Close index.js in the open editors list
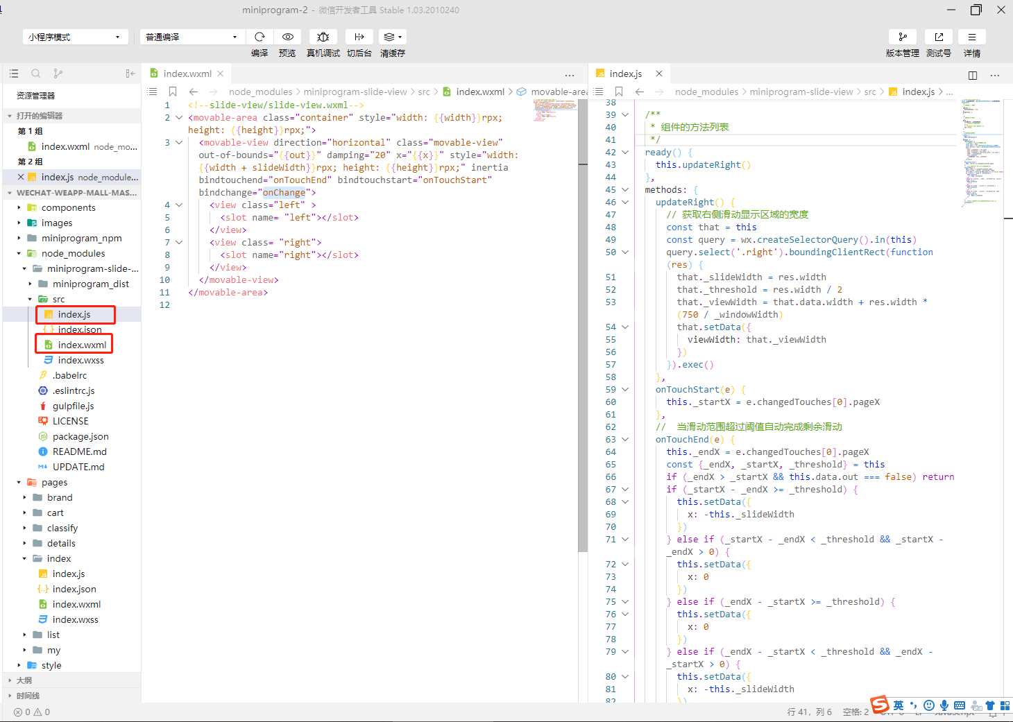The height and width of the screenshot is (722, 1013). click(21, 177)
